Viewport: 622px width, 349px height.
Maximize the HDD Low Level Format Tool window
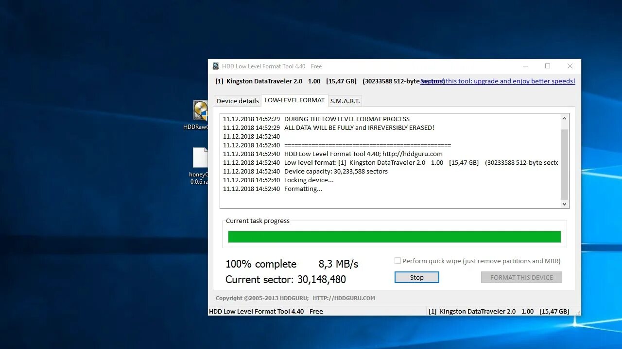548,66
